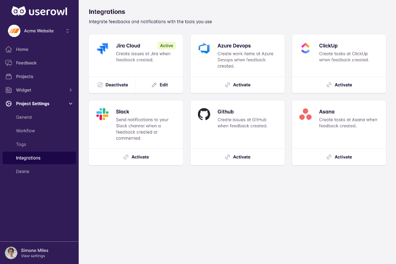Click the Integrations page heading
This screenshot has width=396, height=264.
point(107,12)
